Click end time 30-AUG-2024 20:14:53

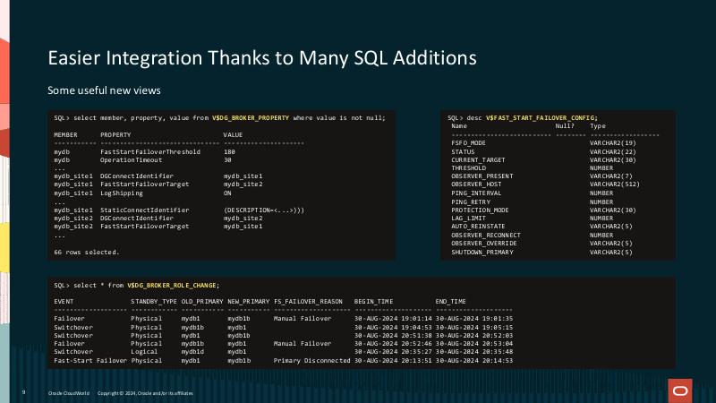tap(474, 361)
